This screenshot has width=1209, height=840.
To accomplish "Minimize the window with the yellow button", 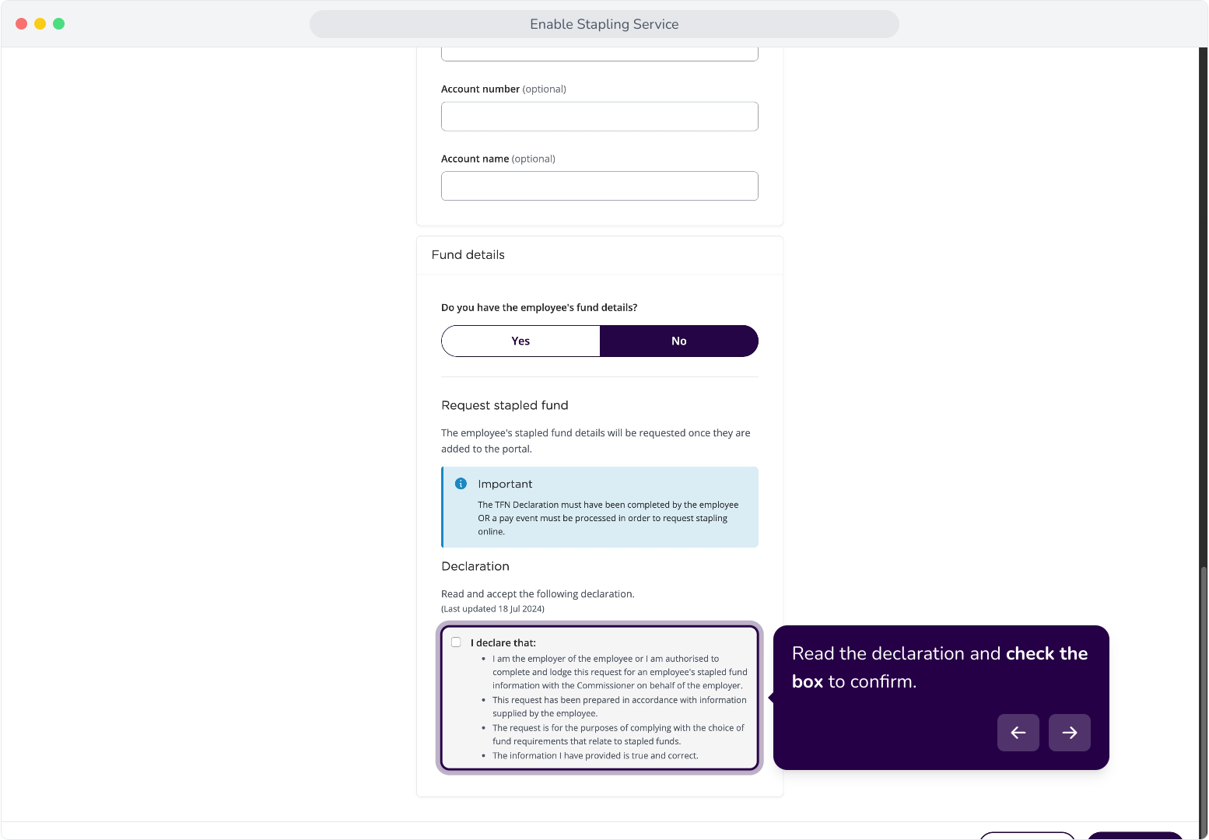I will pos(40,24).
